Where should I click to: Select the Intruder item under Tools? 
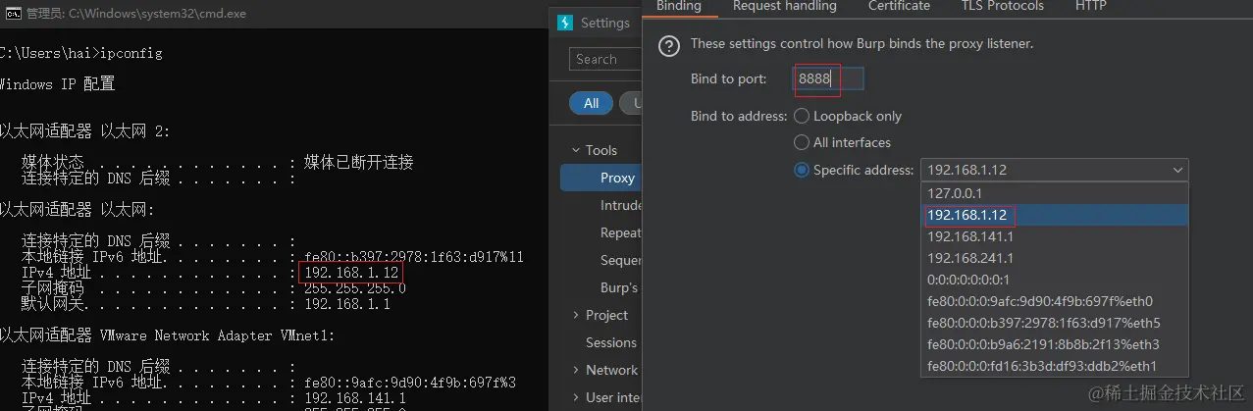click(x=621, y=205)
